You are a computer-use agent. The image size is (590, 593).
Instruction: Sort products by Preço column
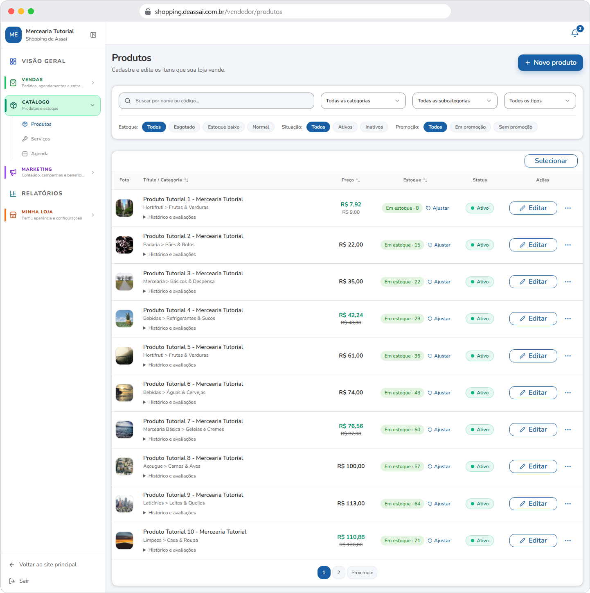(x=351, y=180)
